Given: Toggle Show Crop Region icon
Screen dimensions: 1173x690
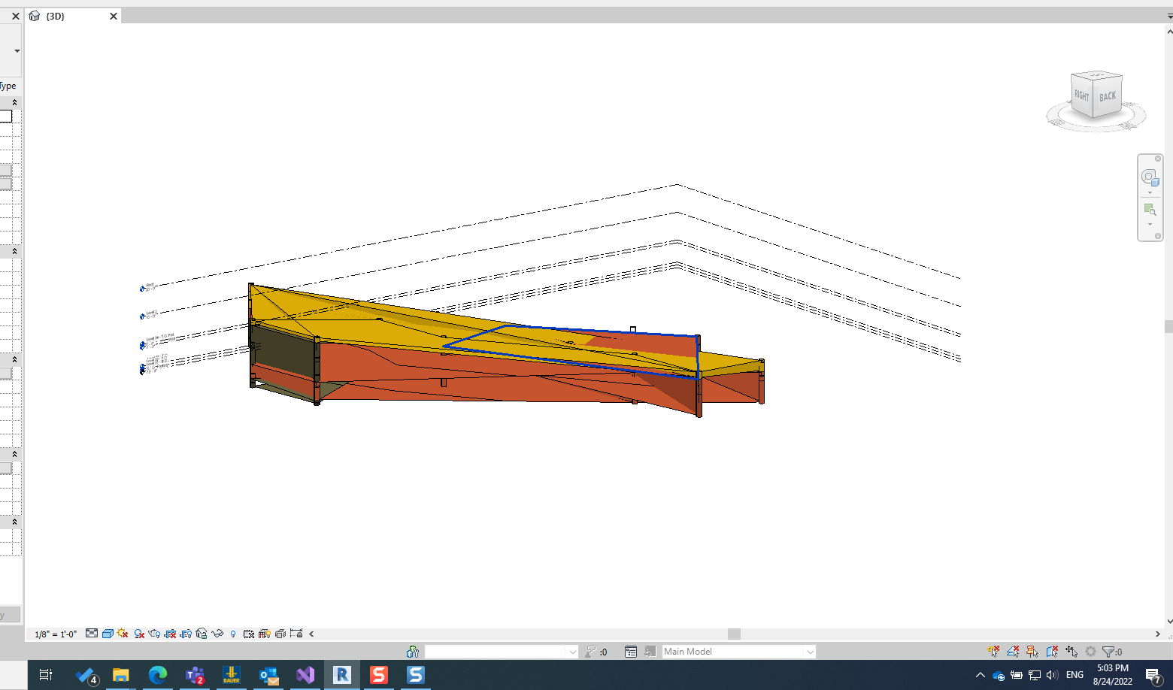Looking at the screenshot, I should [x=186, y=634].
